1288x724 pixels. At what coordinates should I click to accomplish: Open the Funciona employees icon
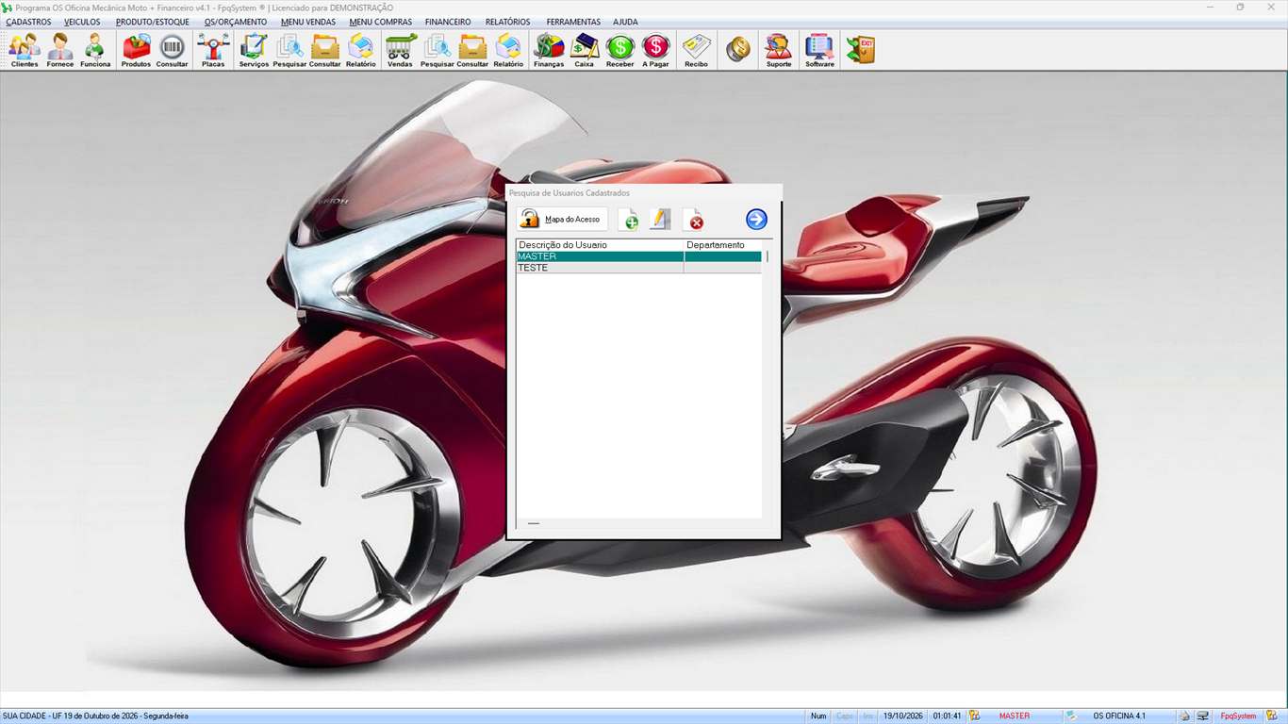95,50
